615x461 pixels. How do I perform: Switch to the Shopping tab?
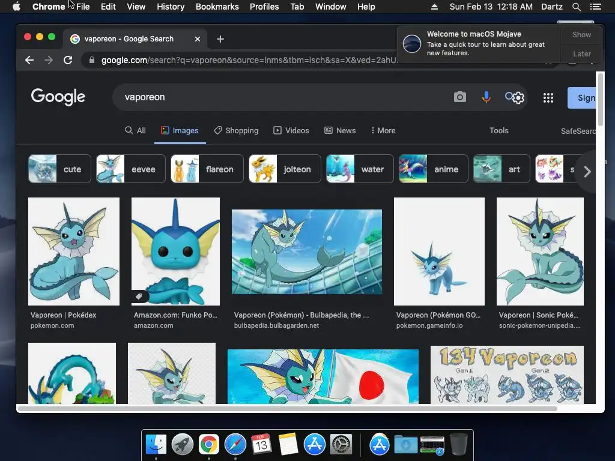(x=236, y=130)
